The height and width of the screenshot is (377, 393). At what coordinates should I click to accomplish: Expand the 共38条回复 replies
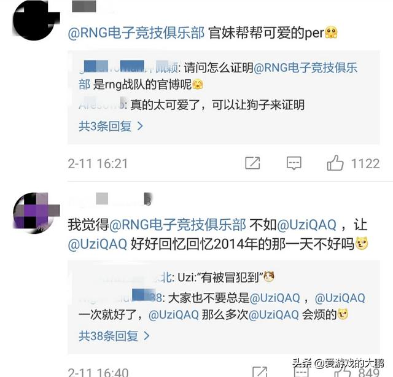tap(114, 336)
